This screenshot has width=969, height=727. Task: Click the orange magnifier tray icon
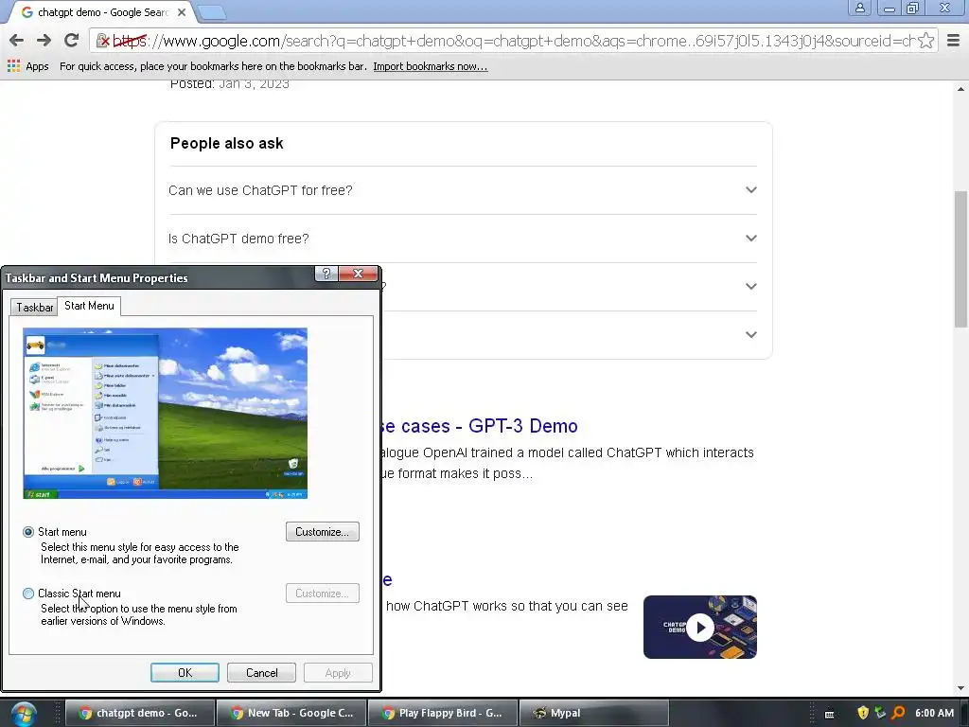898,713
